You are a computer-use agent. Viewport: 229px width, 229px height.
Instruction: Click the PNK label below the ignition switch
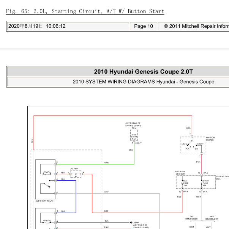198,162
